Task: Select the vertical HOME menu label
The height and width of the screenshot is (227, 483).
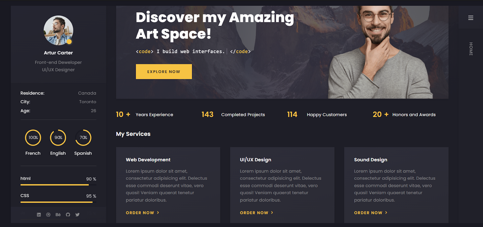Action: pos(471,49)
